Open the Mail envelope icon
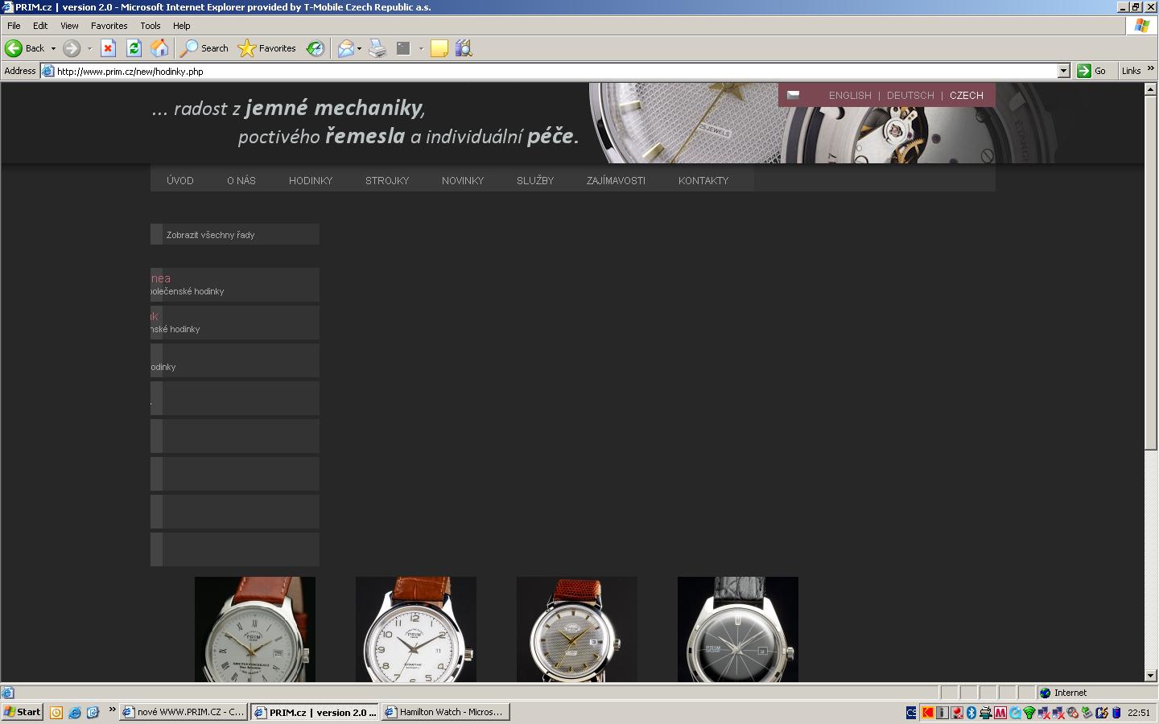 tap(345, 48)
